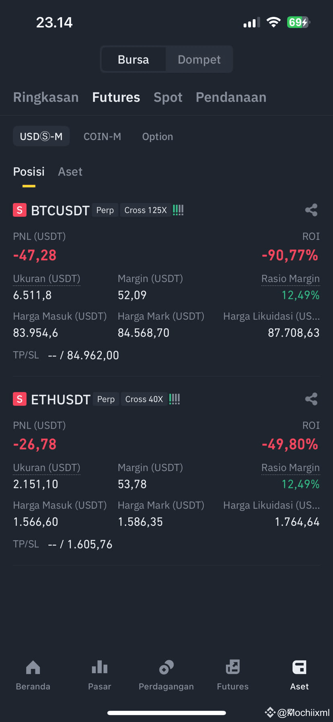333x722 pixels.
Task: Open the Option tab
Action: point(157,137)
